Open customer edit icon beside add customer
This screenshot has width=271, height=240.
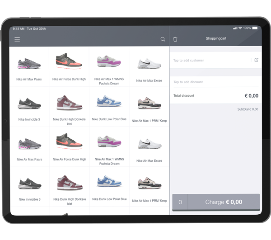pyautogui.click(x=256, y=60)
